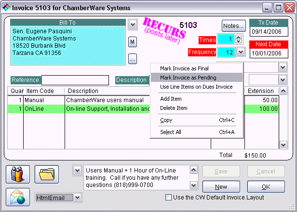Open the Frequency dropdown arrow
The height and width of the screenshot is (212, 297).
[241, 52]
